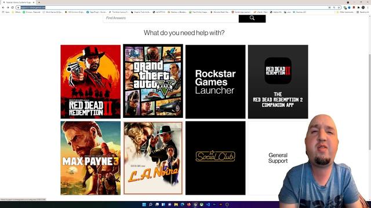Viewport: 371px width, 208px height.
Task: Select the Rockstar Games Customer Support tab
Action: click(19, 2)
